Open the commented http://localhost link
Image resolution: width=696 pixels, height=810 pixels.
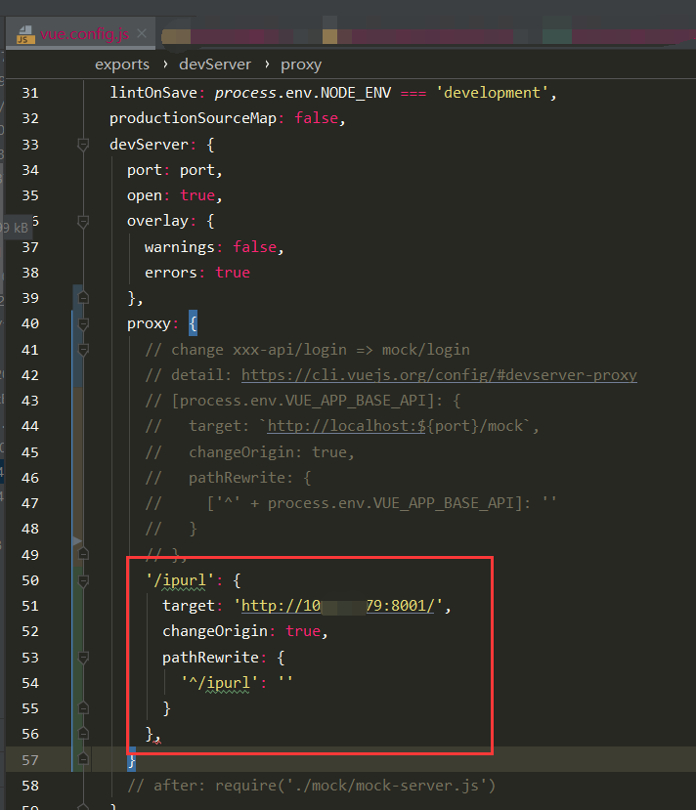click(346, 426)
